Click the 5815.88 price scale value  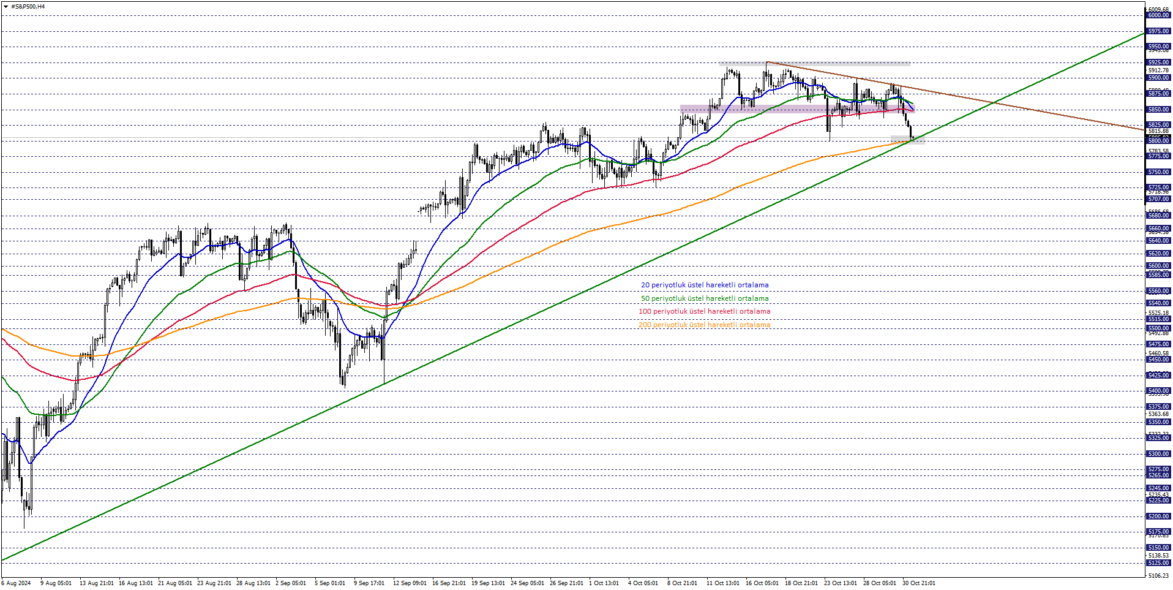[x=1158, y=131]
